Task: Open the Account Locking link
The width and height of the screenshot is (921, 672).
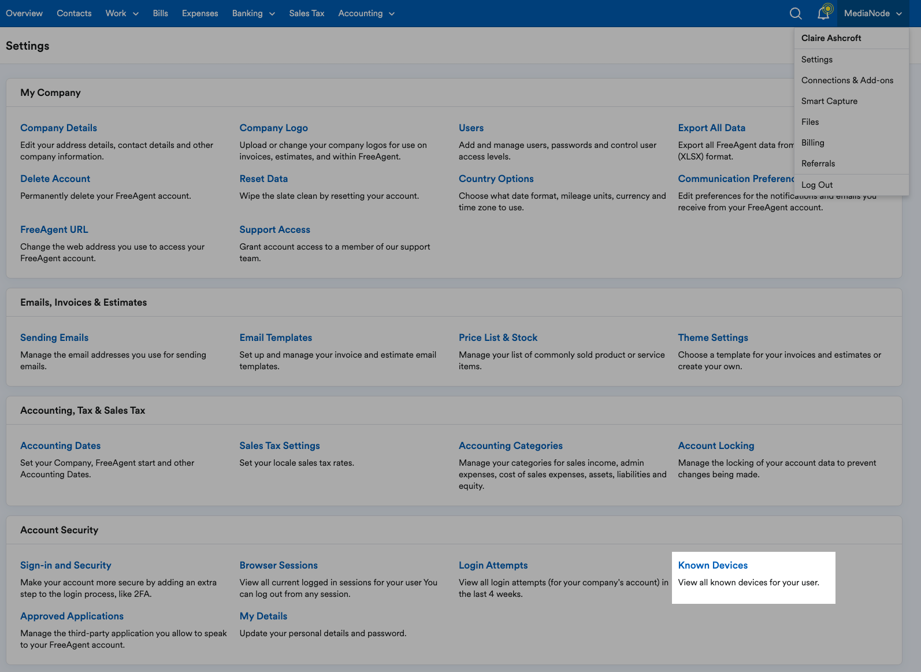Action: [716, 445]
